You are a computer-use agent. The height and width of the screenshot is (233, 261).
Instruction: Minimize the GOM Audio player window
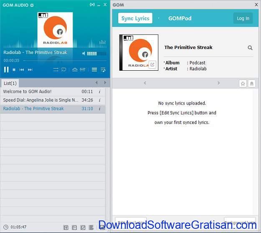point(99,5)
